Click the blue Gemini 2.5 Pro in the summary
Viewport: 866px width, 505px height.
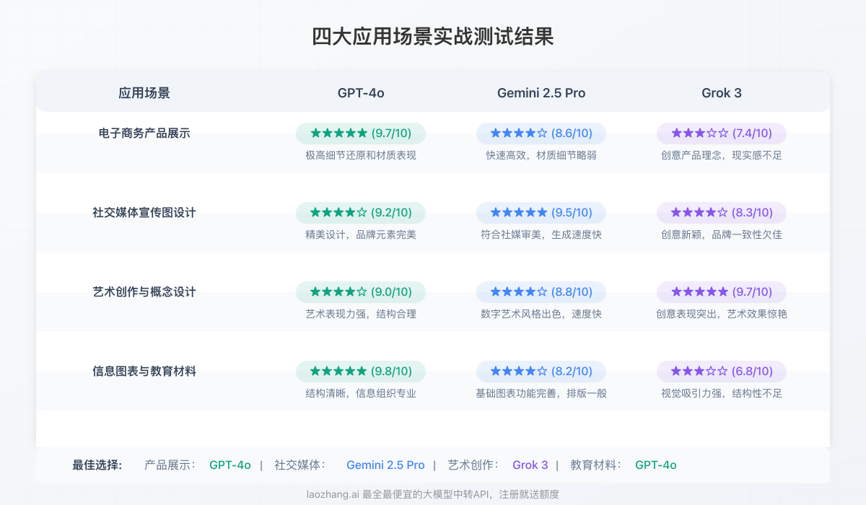pyautogui.click(x=385, y=465)
